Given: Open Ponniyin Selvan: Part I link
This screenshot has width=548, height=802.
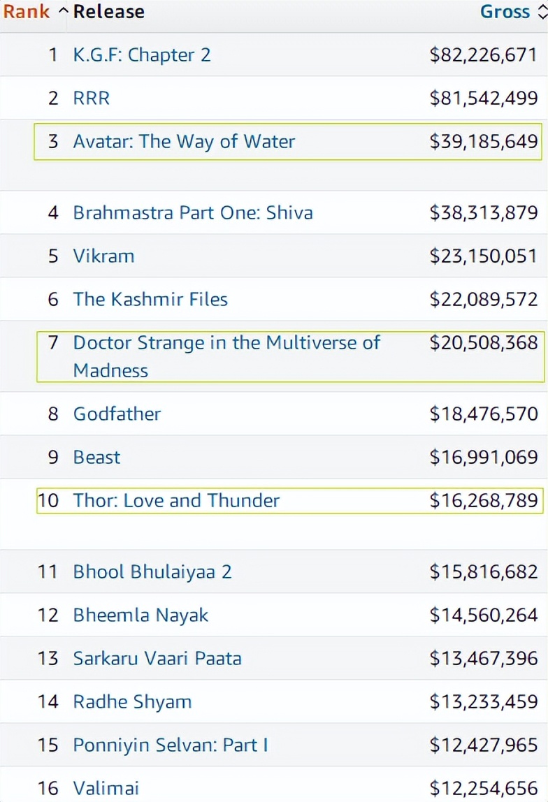Looking at the screenshot, I should [x=170, y=745].
